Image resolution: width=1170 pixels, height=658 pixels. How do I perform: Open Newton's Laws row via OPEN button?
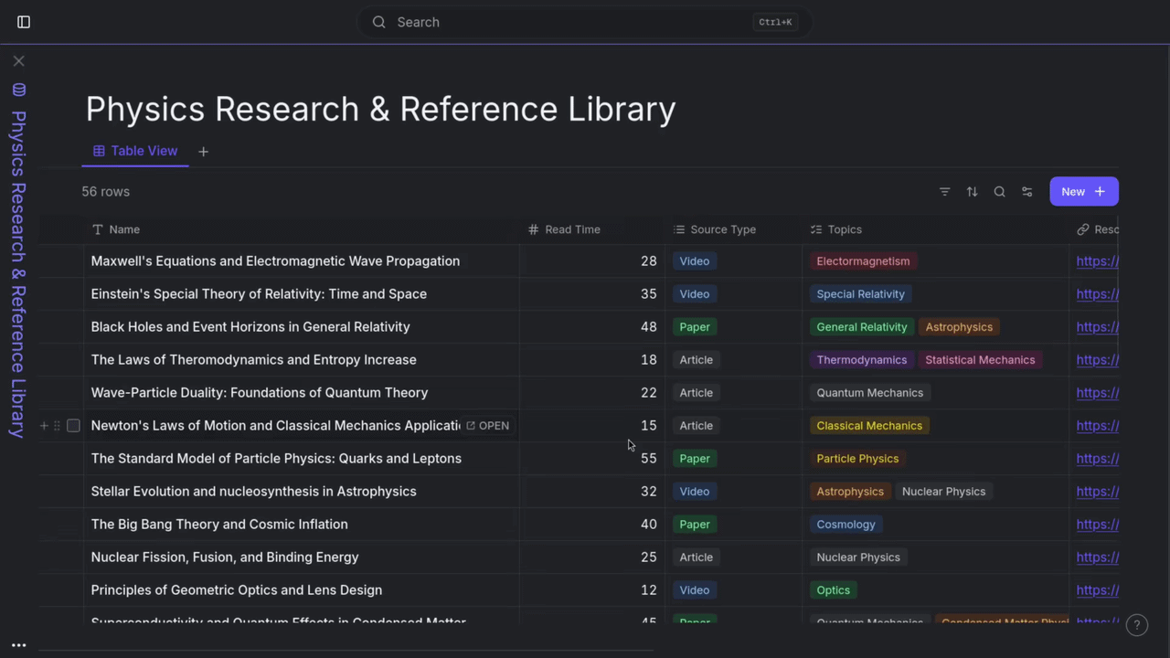click(487, 426)
